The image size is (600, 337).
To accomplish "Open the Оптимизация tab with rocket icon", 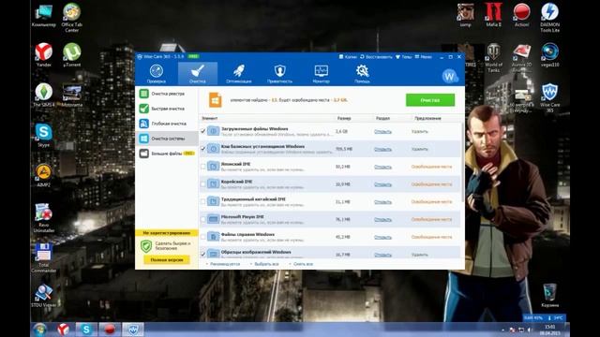I will pyautogui.click(x=239, y=74).
